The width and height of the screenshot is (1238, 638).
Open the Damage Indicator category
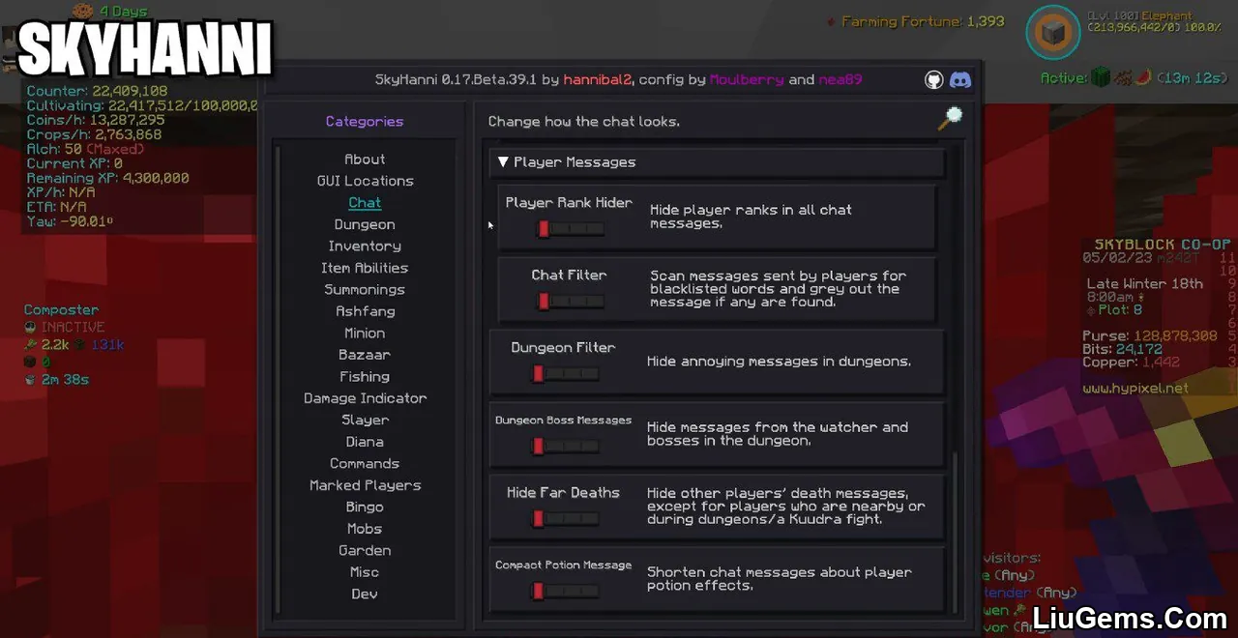365,398
